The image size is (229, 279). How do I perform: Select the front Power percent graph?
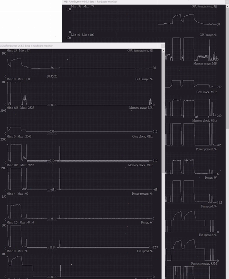click(x=80, y=208)
